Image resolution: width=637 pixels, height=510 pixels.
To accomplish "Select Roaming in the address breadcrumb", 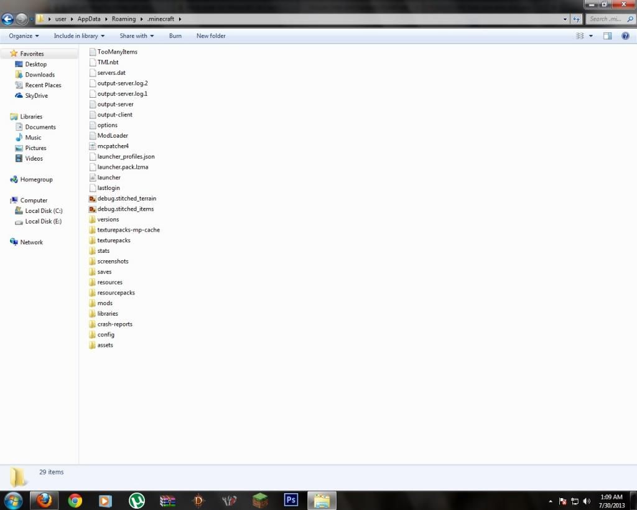I will click(124, 19).
